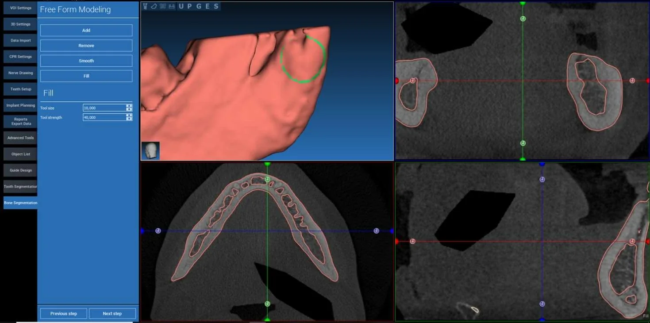
Task: Open the CPR Settings tab
Action: (x=20, y=57)
